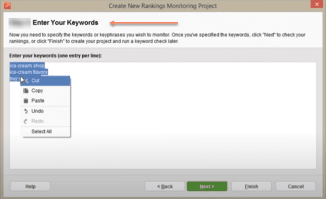Image resolution: width=326 pixels, height=199 pixels.
Task: Click the app icon in title bar
Action: click(8, 5)
